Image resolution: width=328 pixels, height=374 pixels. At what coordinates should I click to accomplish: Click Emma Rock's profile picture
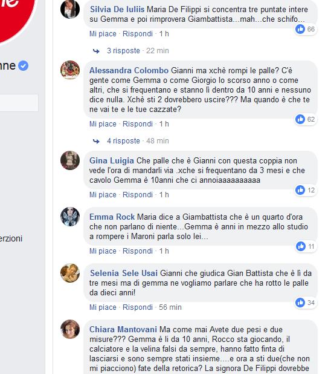point(70,217)
